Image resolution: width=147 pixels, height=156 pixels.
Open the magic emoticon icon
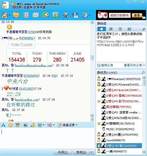pos(17,125)
